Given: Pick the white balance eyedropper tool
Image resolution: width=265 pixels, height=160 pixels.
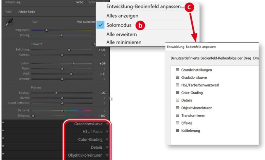Looking at the screenshot, I should (9, 22).
